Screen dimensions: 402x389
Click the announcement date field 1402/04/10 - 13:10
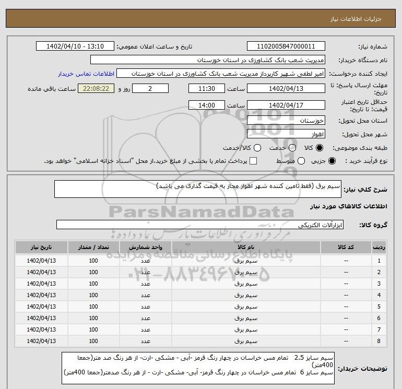[x=75, y=46]
